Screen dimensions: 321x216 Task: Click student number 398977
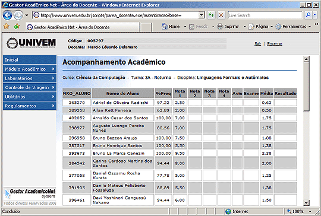tap(77, 128)
